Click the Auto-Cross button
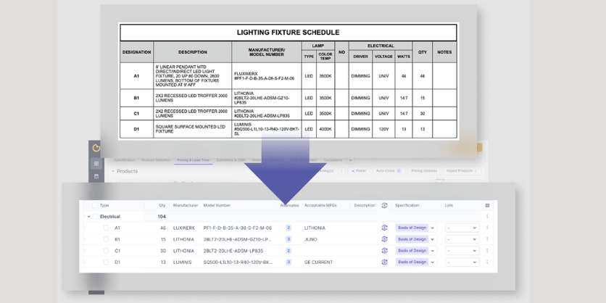Viewport: 606px width, 303px height. (x=389, y=170)
